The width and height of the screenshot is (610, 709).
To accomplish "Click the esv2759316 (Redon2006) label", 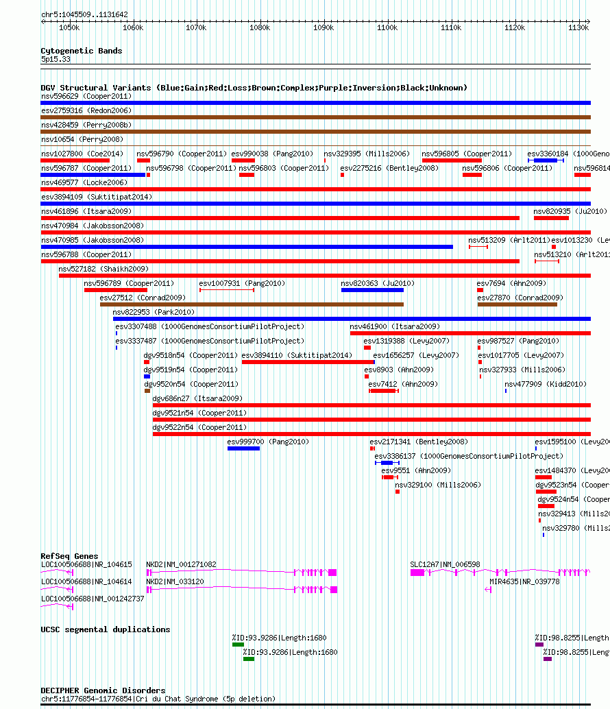I will pos(86,111).
